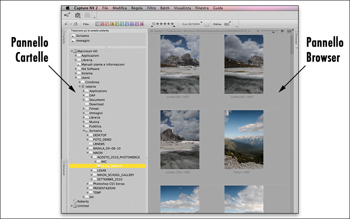
Task: Select the Roby-1.NEF thumbnail
Action: coord(244,140)
